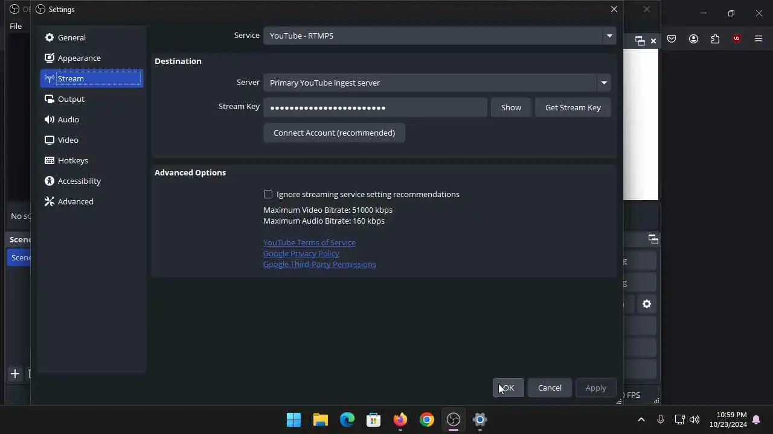
Task: Click the gear icon in OBS controls dock
Action: pyautogui.click(x=647, y=304)
